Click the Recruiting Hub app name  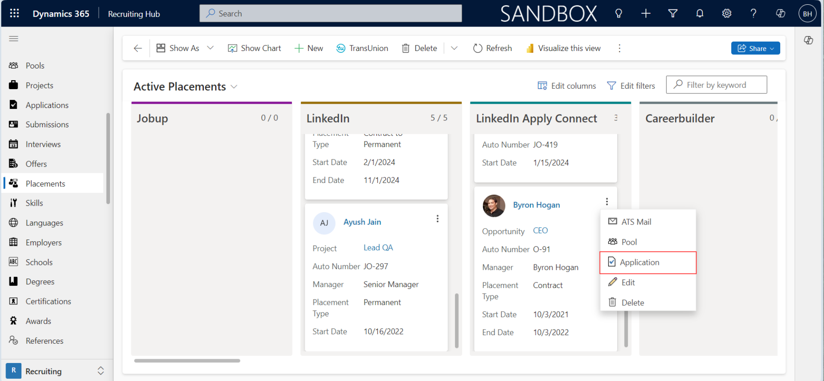[134, 14]
